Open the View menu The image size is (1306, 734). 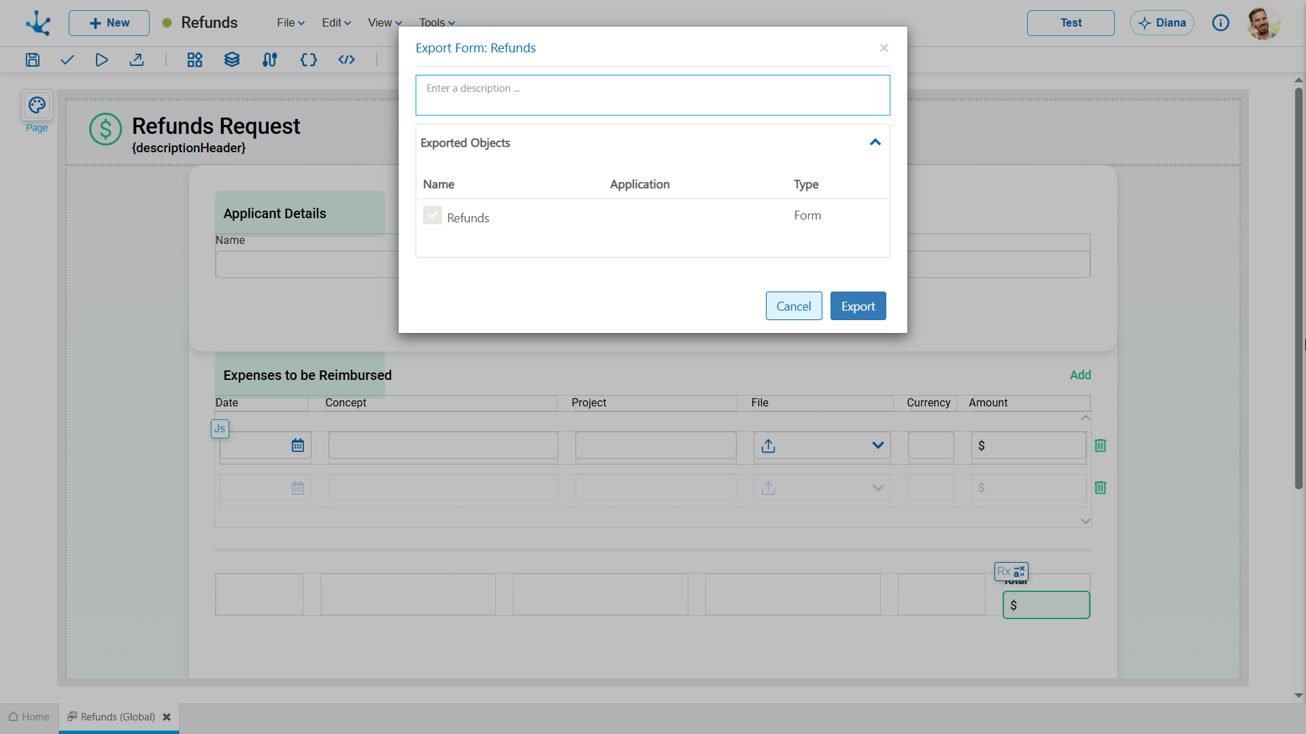coord(385,23)
